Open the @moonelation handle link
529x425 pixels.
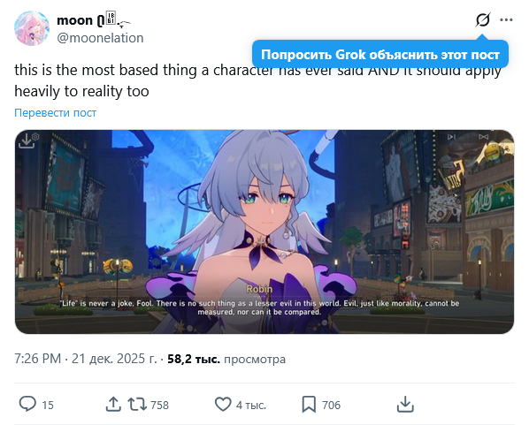coord(100,38)
